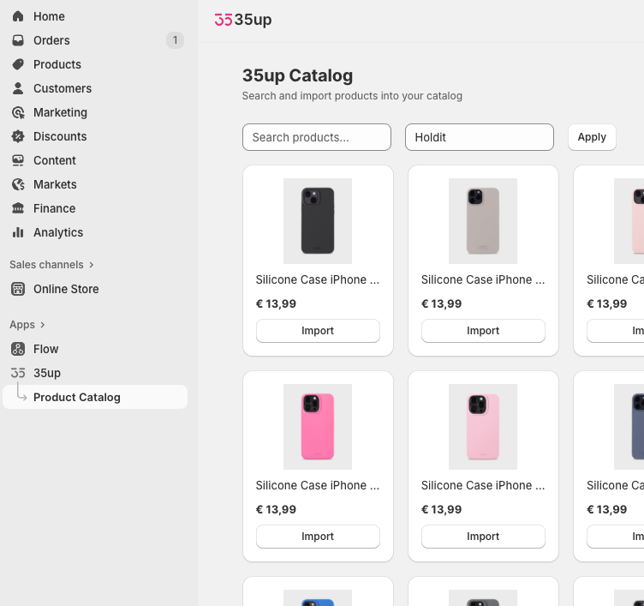Open Discounts menu item
Viewport: 644px width, 606px height.
(60, 136)
